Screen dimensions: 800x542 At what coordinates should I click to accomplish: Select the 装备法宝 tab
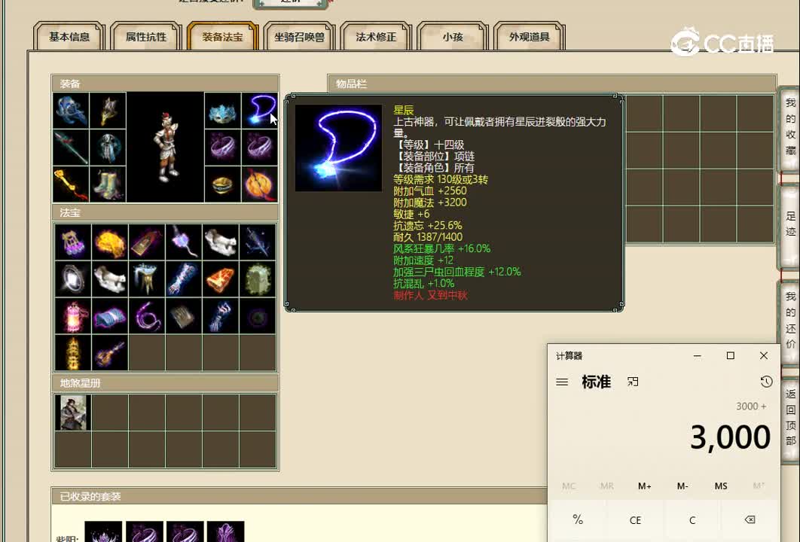point(222,37)
